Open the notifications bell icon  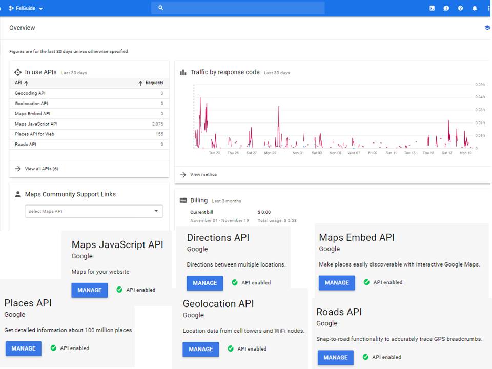(x=475, y=8)
